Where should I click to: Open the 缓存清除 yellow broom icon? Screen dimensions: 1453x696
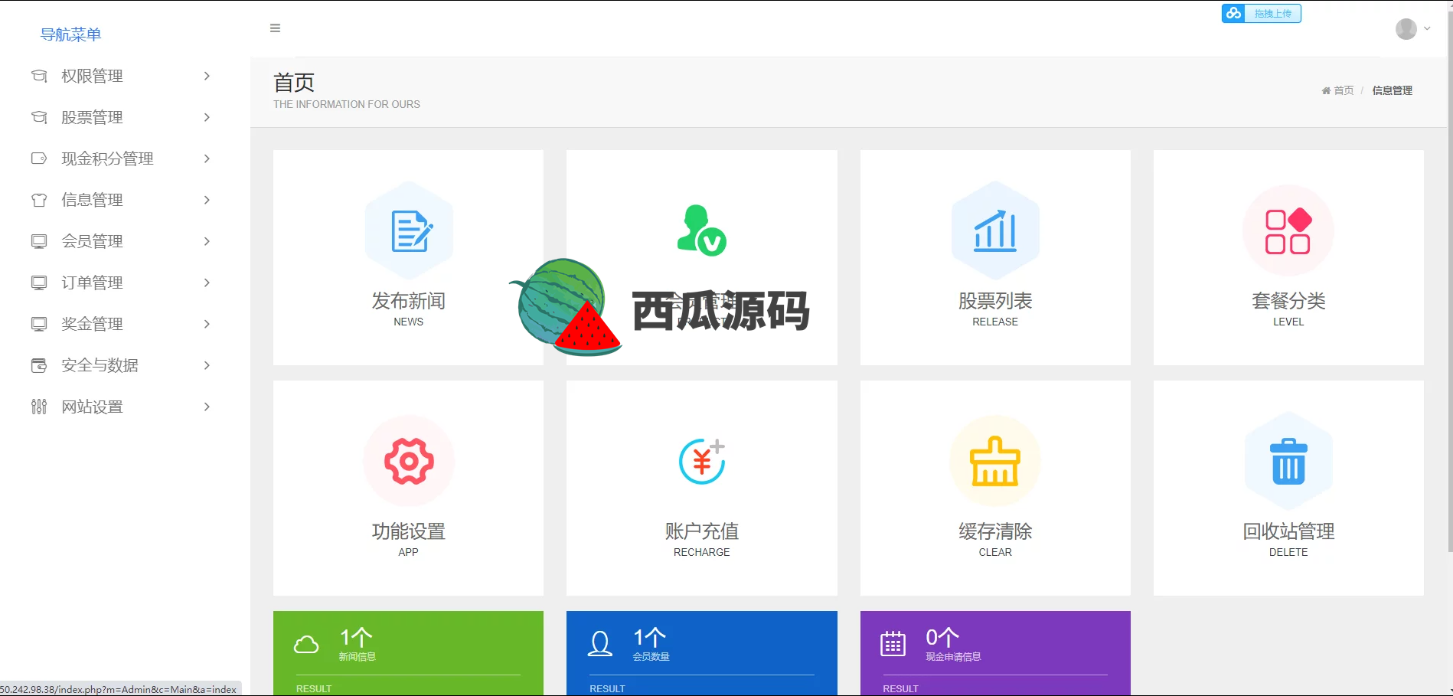click(x=995, y=461)
